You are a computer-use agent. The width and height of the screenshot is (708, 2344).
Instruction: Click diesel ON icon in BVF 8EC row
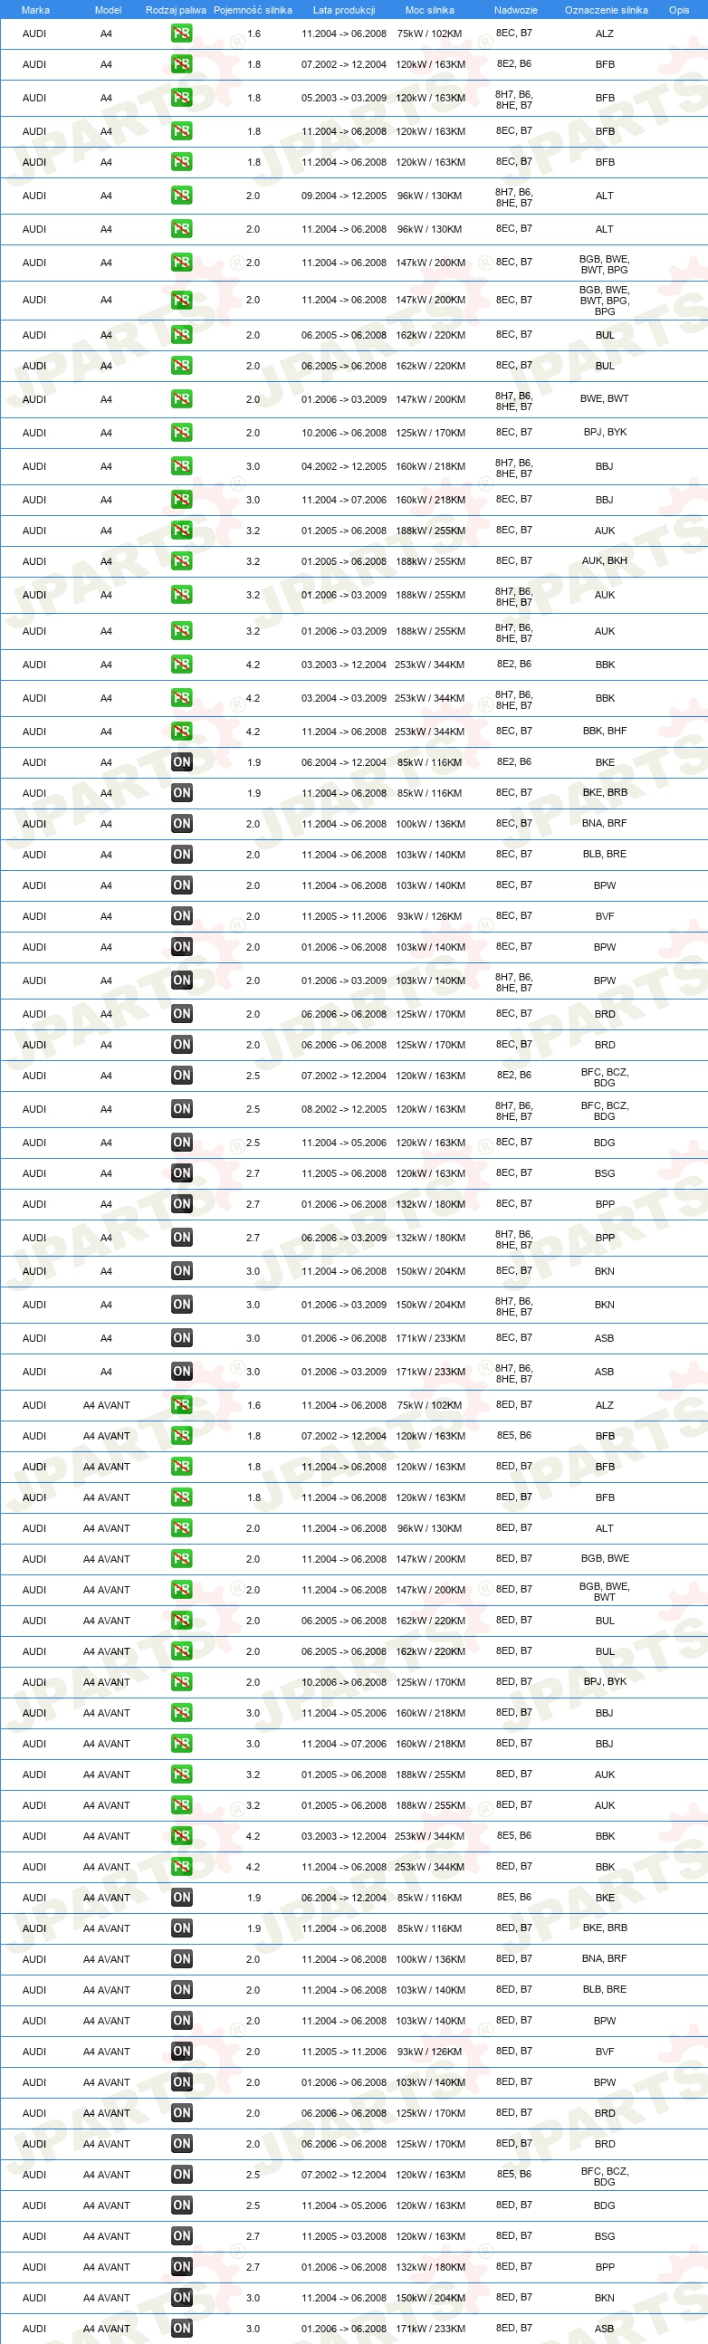coord(182,916)
